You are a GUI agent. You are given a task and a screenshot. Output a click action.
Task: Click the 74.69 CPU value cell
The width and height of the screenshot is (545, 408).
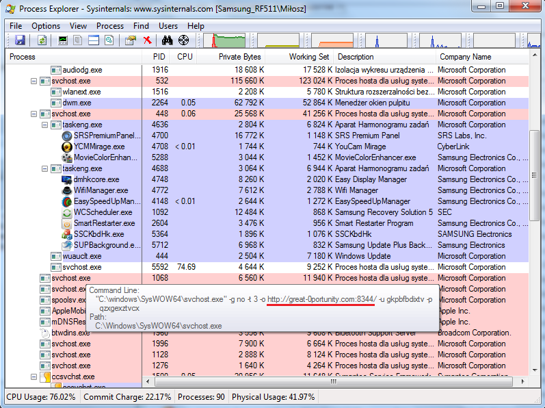(186, 267)
